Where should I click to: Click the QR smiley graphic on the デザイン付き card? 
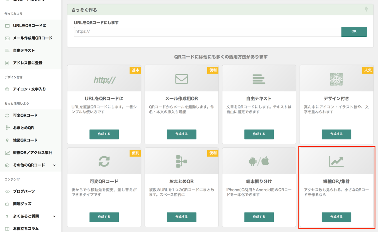click(x=336, y=79)
